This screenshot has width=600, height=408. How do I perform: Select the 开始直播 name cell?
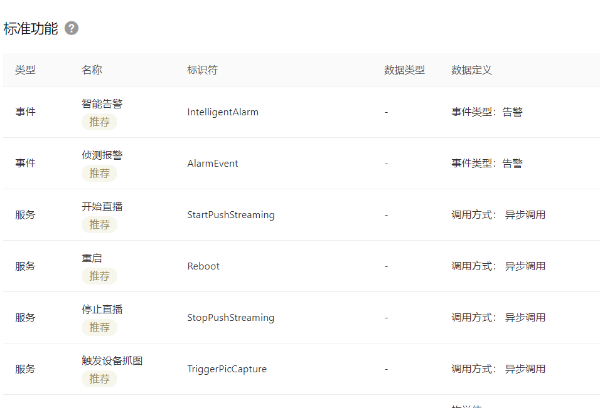click(x=102, y=207)
